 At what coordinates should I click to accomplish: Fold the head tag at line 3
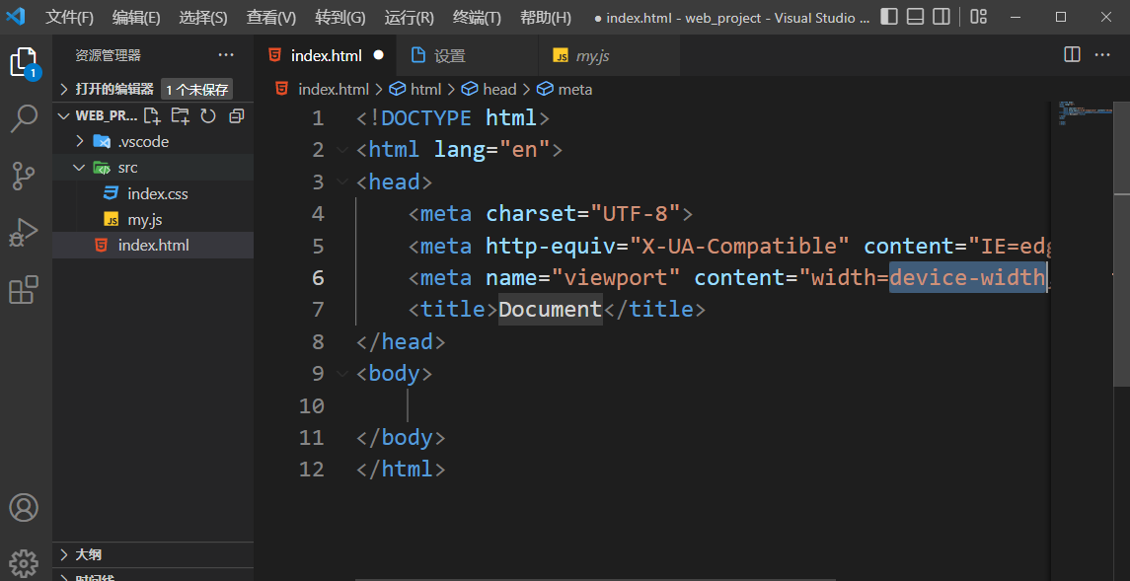pyautogui.click(x=341, y=182)
